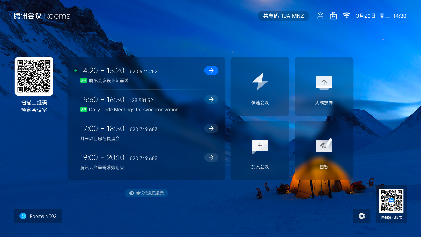Click the clock time 14:30
421x237 pixels.
point(400,16)
